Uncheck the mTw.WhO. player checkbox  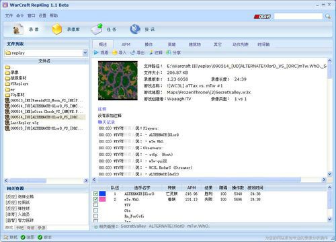click(95, 199)
